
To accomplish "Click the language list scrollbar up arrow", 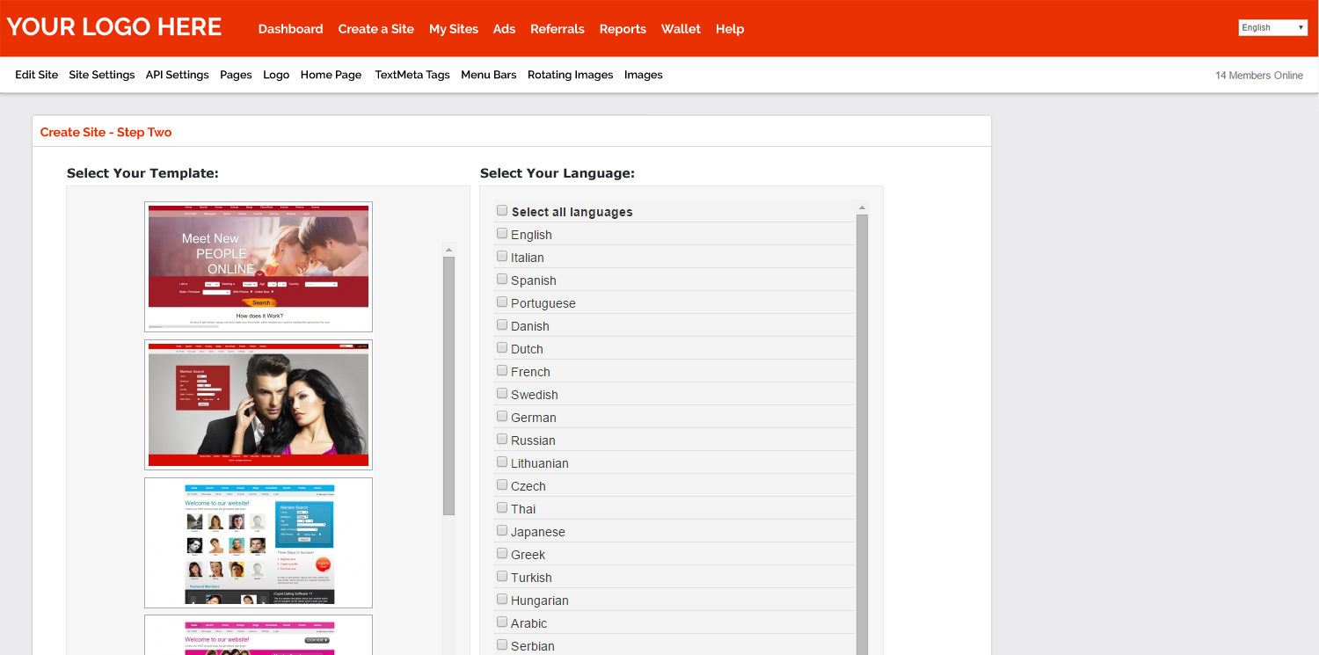I will tap(862, 208).
